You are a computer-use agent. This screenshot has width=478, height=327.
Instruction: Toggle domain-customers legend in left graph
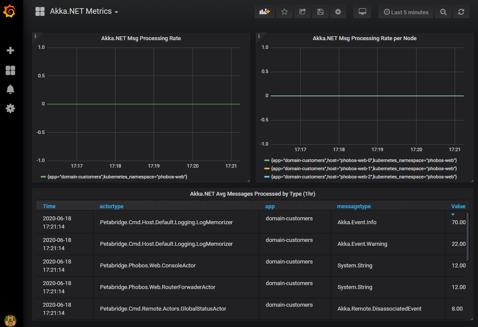pyautogui.click(x=117, y=177)
